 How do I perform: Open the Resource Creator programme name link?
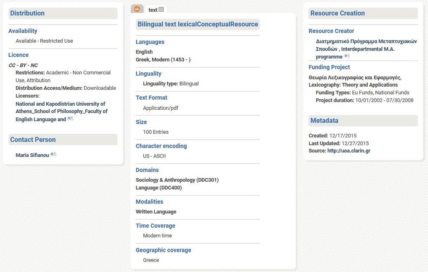point(366,49)
